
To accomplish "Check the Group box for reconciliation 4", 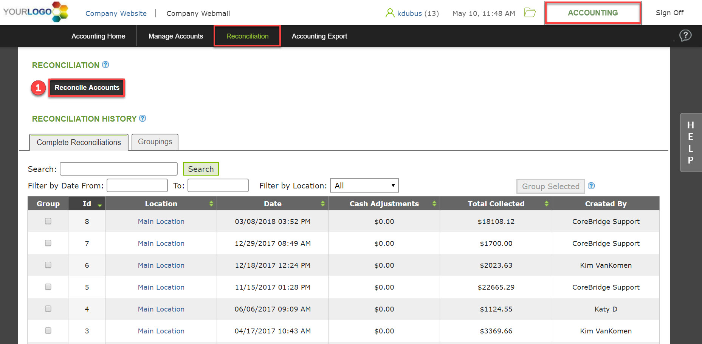I will tap(48, 309).
